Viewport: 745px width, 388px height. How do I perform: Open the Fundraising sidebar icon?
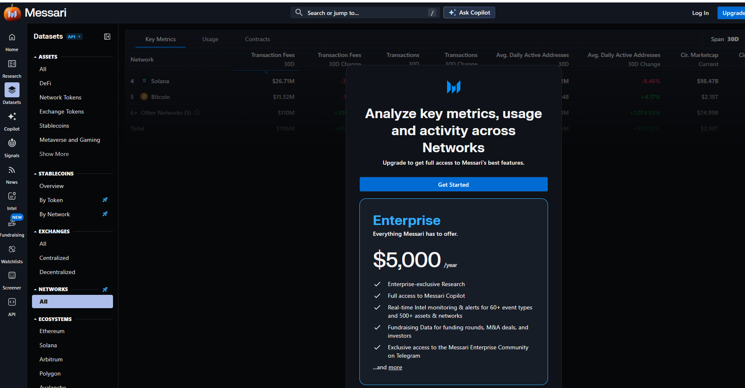(12, 223)
